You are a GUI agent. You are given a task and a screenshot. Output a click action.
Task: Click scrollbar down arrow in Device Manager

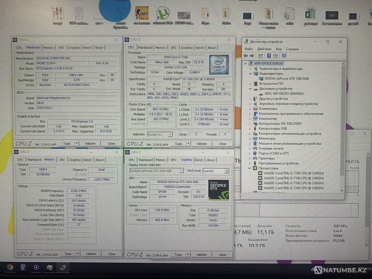342,190
